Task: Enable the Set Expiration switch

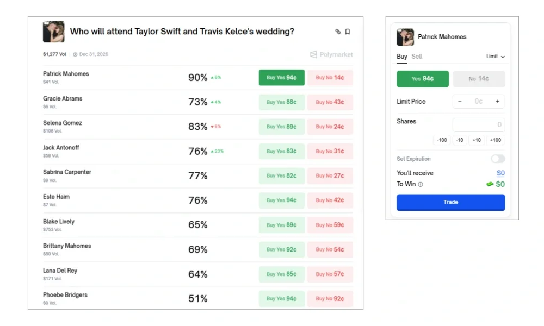Action: (497, 158)
